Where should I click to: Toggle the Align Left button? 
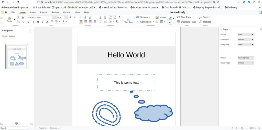tap(81, 22)
